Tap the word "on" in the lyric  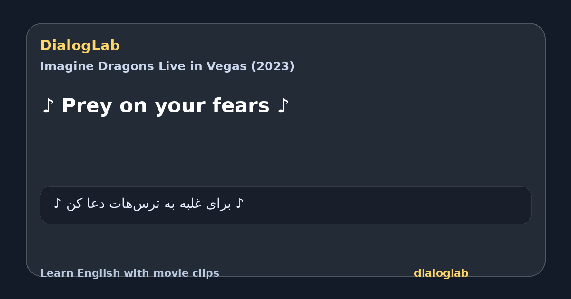134,107
